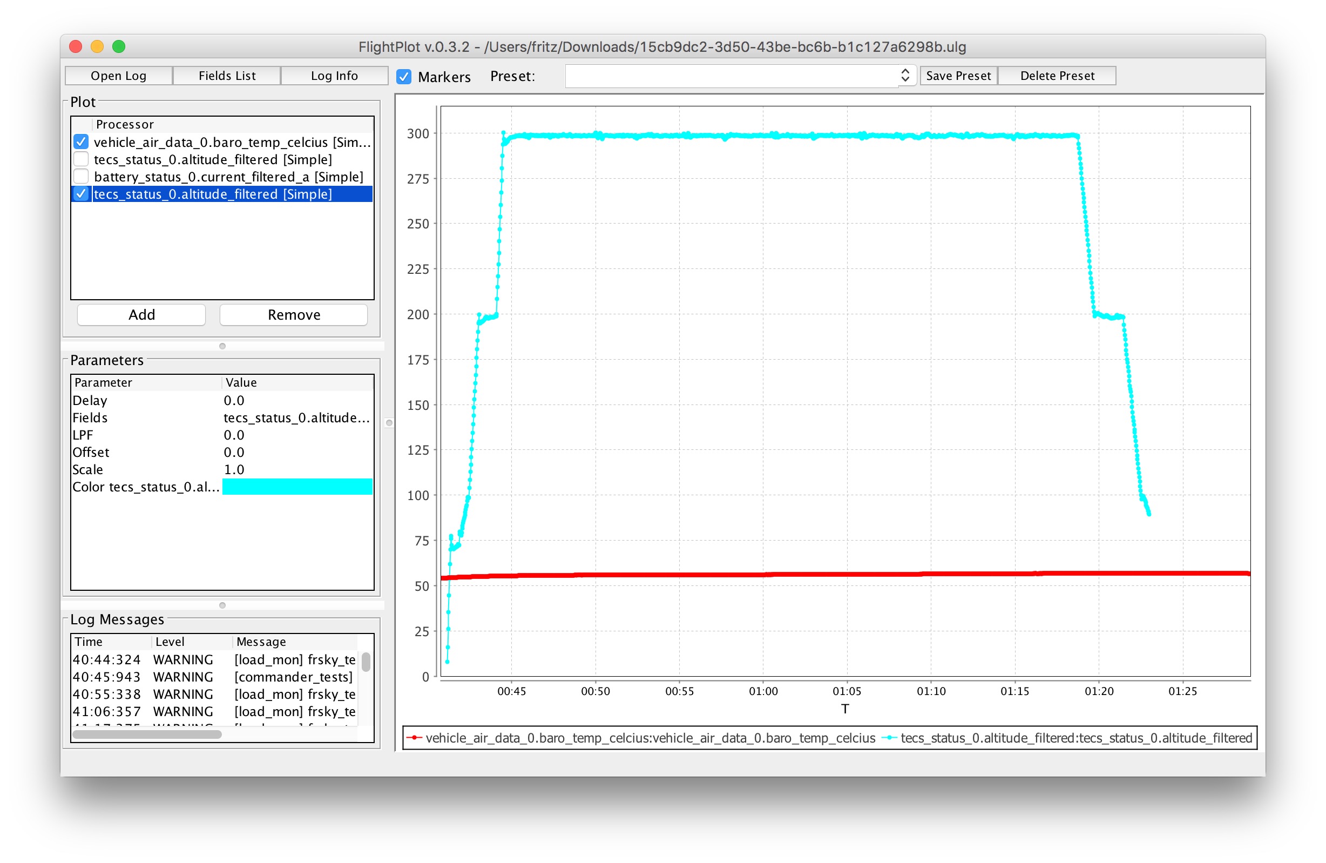Select vehicle_air_data_0.baro_temp_celcius row text

point(232,142)
